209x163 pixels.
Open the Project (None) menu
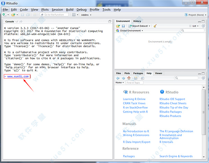pos(195,15)
